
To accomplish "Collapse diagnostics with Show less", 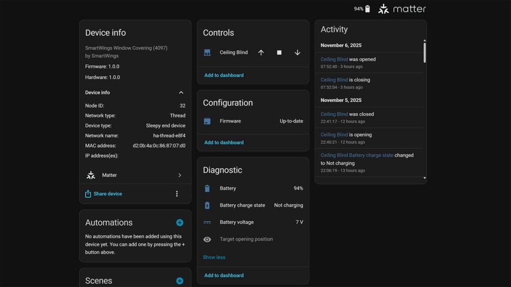I will click(214, 257).
